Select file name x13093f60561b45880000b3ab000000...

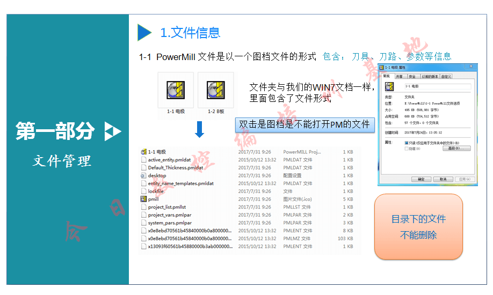coord(190,246)
